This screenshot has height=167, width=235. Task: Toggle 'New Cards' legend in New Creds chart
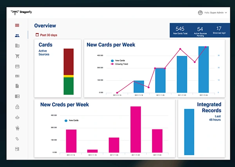click(x=72, y=120)
